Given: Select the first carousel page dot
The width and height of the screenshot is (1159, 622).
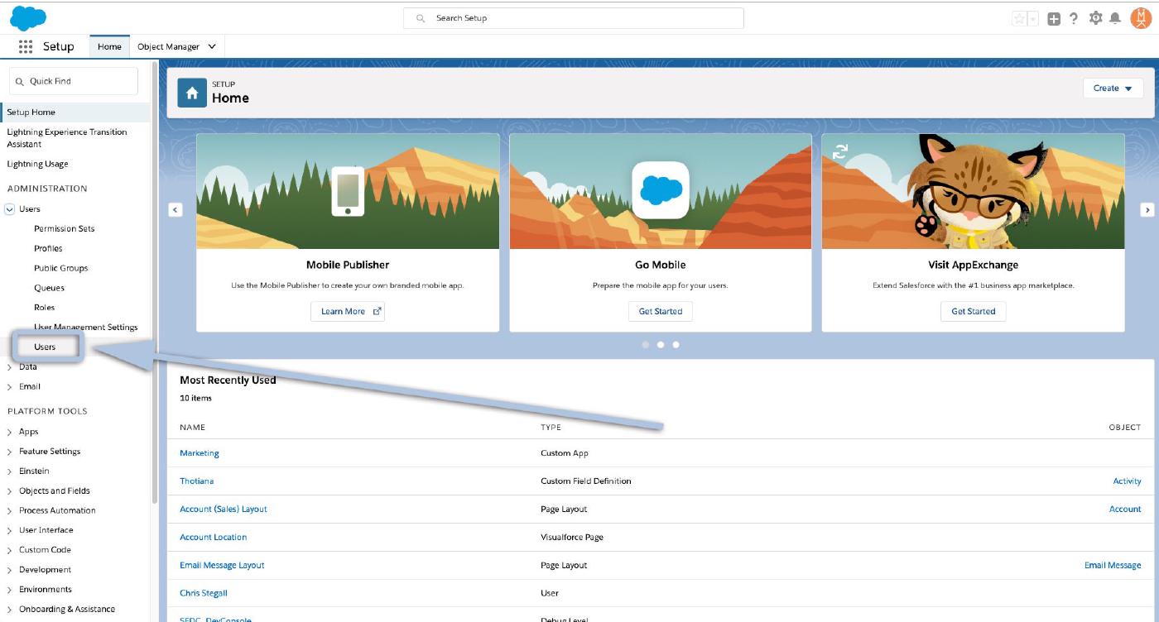Looking at the screenshot, I should click(645, 345).
